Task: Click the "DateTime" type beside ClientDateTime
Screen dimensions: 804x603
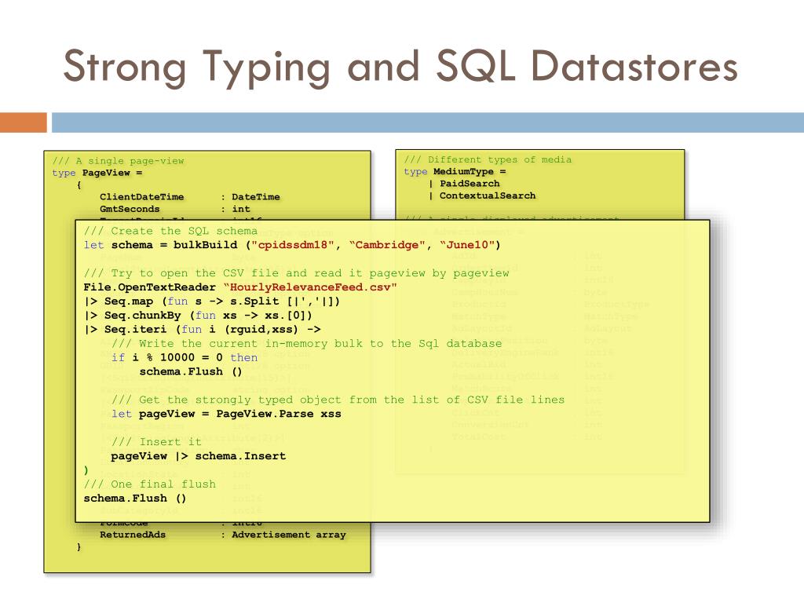Action: pyautogui.click(x=256, y=197)
